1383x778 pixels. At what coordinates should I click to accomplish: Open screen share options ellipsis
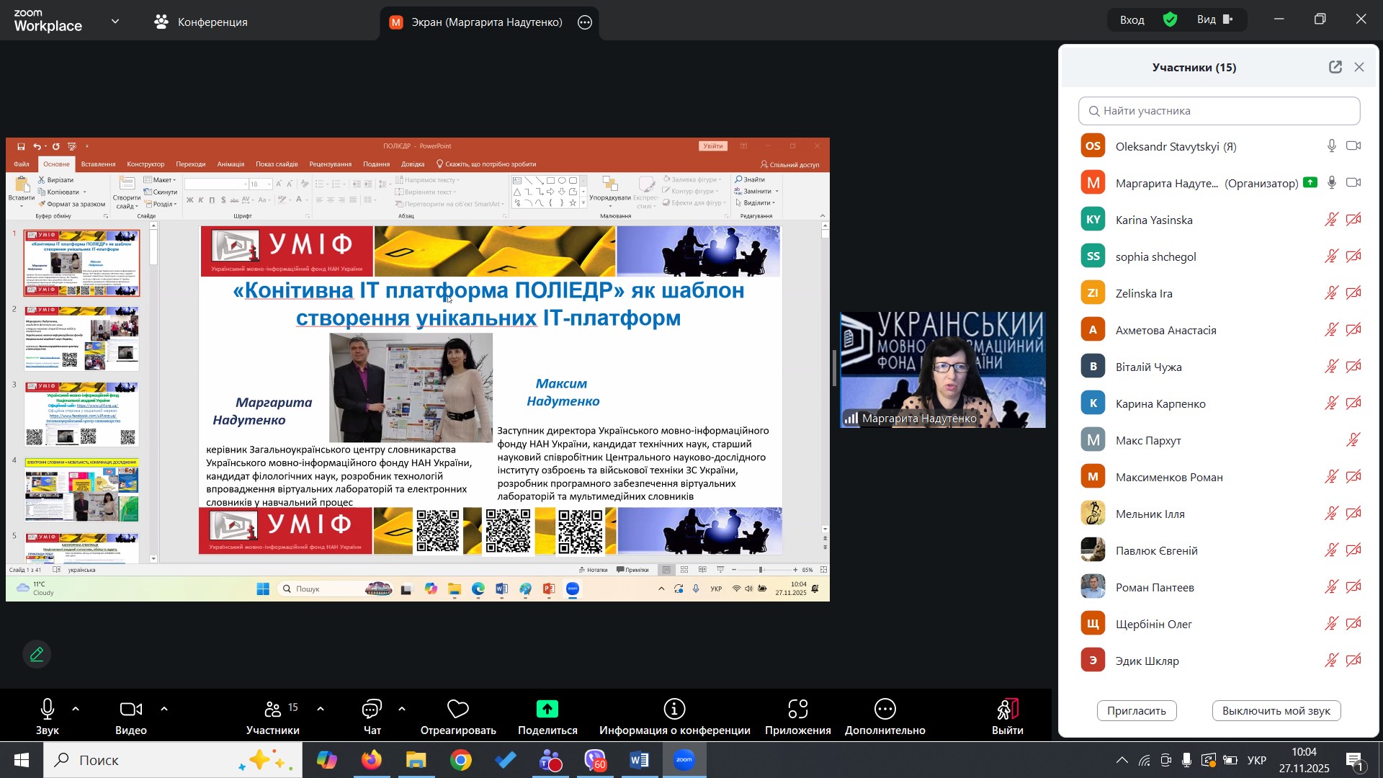tap(585, 22)
